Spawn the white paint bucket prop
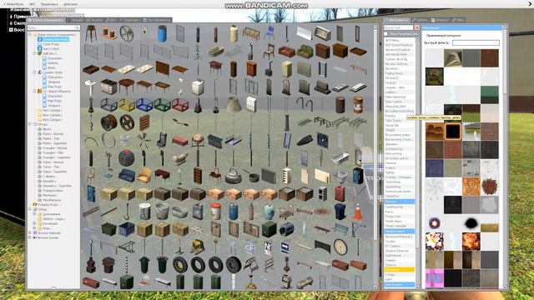 click(x=144, y=212)
